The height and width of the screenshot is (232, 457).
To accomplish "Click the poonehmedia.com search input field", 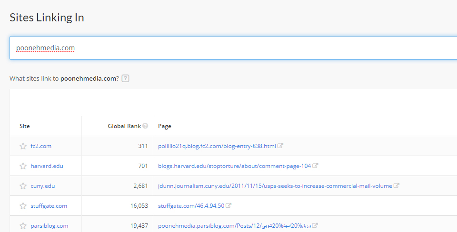I will coord(233,48).
